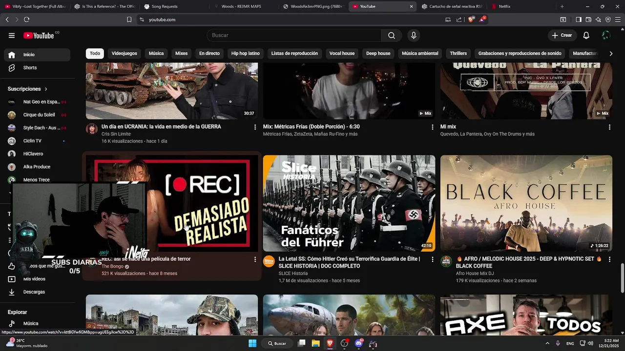Click the YouTube search input field
The width and height of the screenshot is (625, 351).
tap(294, 35)
